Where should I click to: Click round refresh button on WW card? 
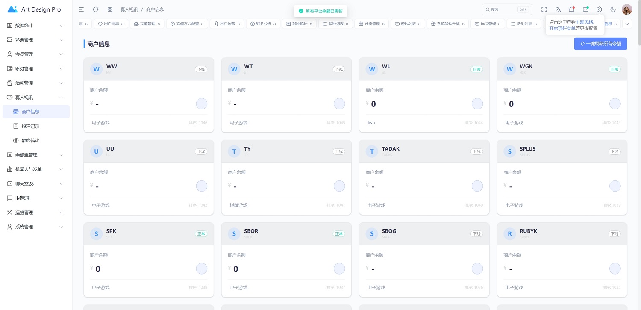[x=201, y=104]
